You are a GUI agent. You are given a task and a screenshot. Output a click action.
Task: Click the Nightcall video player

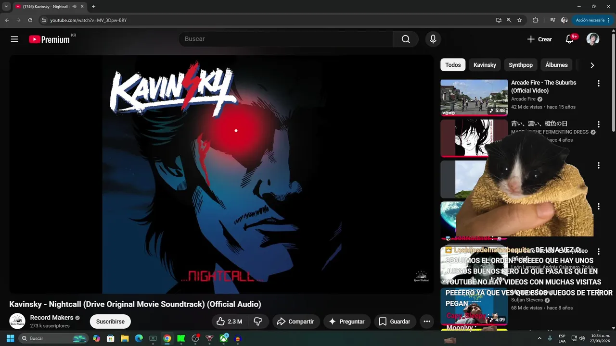(x=221, y=174)
